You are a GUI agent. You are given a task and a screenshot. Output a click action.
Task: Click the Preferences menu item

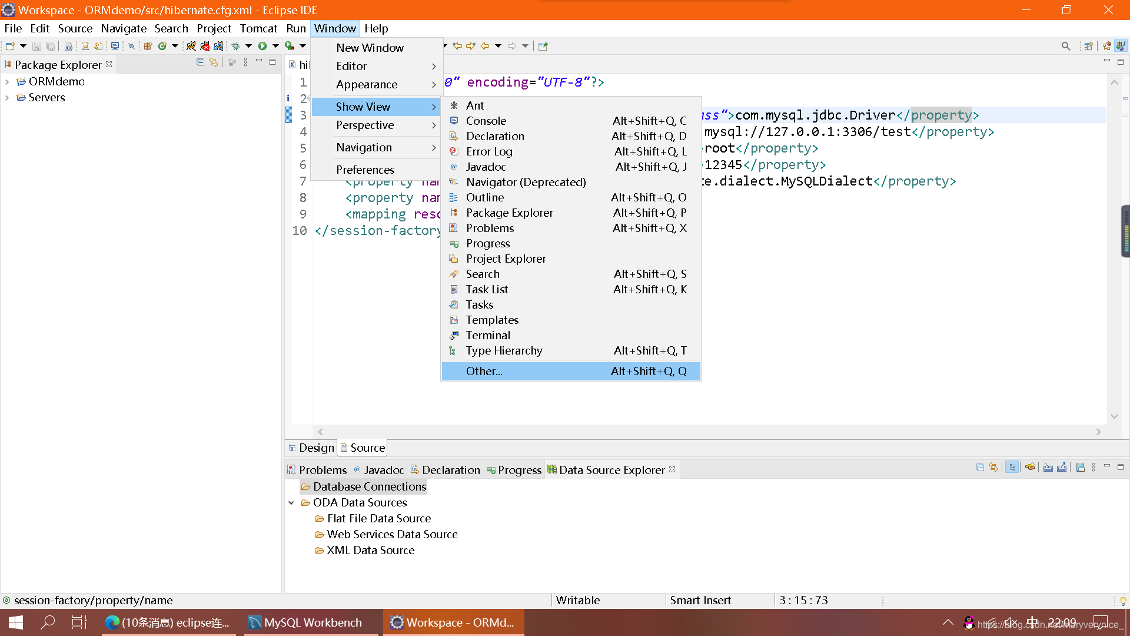pyautogui.click(x=365, y=169)
